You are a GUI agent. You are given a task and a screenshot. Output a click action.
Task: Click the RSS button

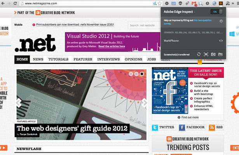216,127
